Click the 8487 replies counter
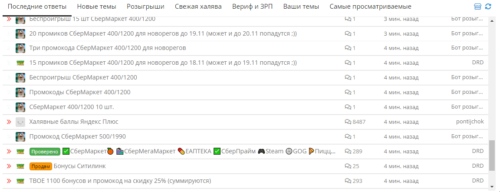This screenshot has height=192, width=500. pyautogui.click(x=355, y=122)
